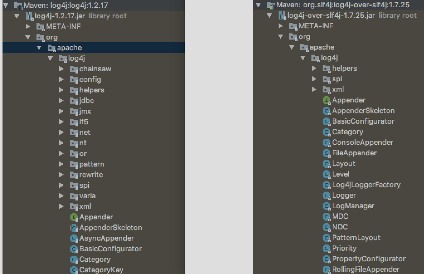Collapse the log4j-1.2.17.jar library root
The width and height of the screenshot is (424, 274).
[17, 16]
